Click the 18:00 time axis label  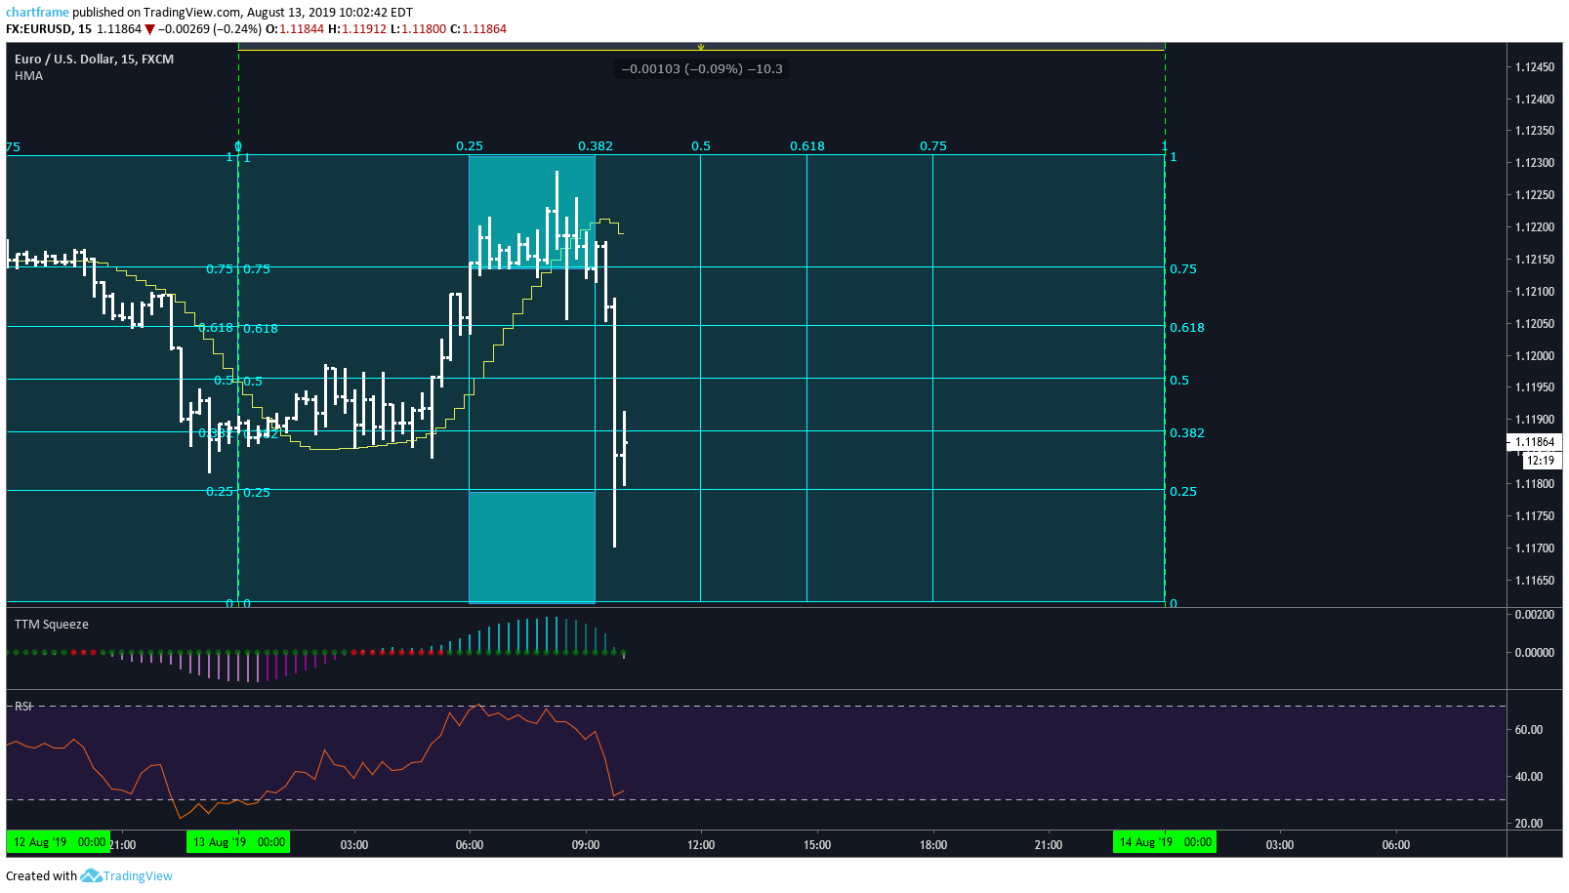pyautogui.click(x=933, y=845)
